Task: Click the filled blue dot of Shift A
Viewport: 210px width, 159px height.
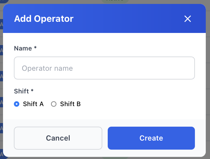Action: click(17, 104)
